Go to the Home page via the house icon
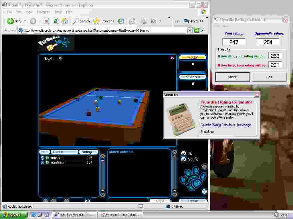293x219 pixels. (65, 21)
